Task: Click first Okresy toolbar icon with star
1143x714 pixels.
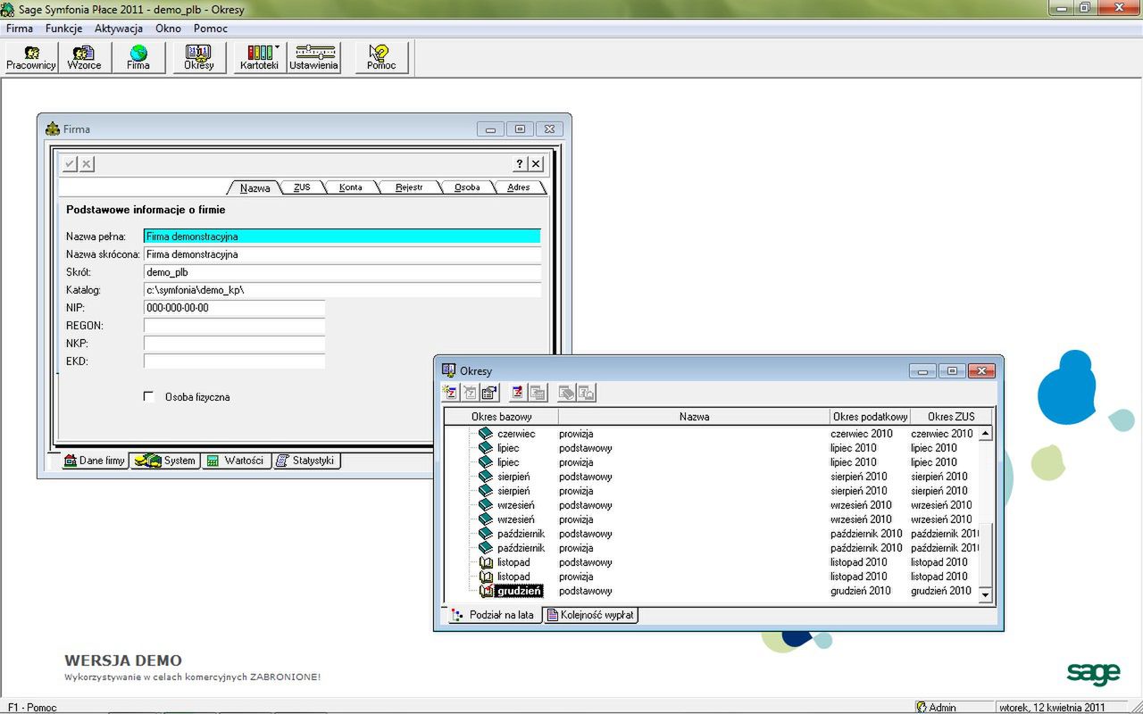Action: click(x=451, y=392)
